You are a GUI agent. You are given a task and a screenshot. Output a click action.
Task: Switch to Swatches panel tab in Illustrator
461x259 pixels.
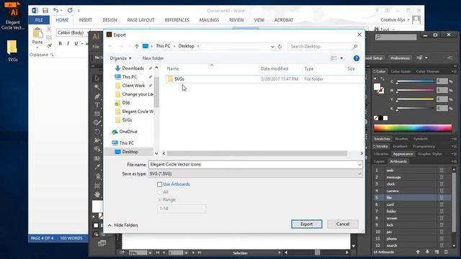[382, 139]
